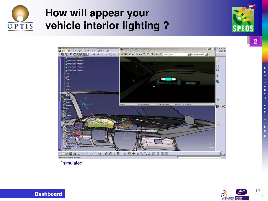Click the Undo arrow icon

tap(91, 153)
